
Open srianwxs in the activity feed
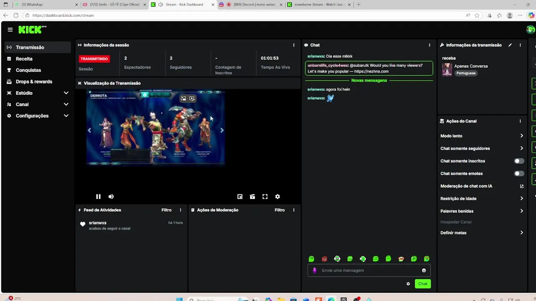pos(98,223)
